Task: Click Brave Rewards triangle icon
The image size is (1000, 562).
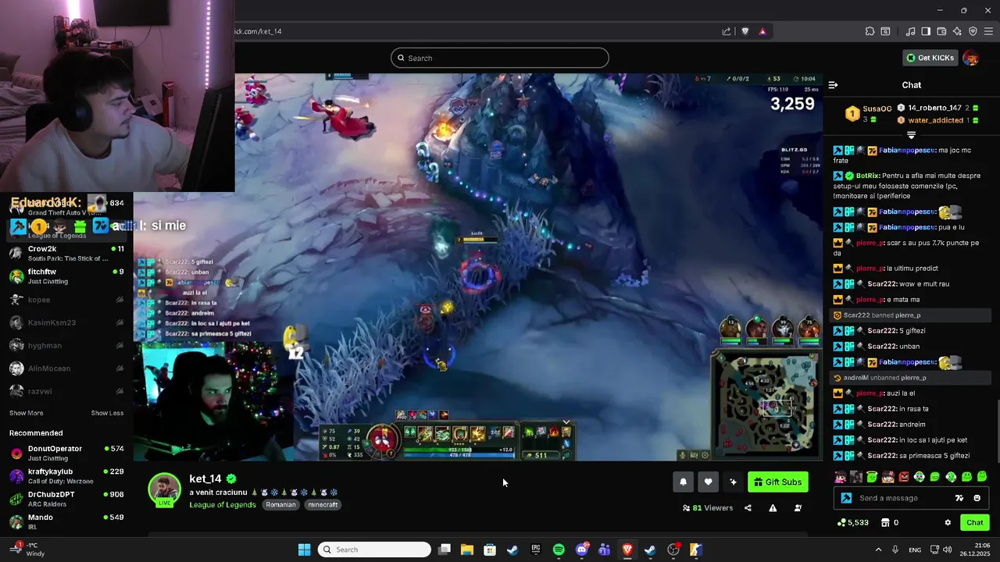Action: (x=762, y=31)
